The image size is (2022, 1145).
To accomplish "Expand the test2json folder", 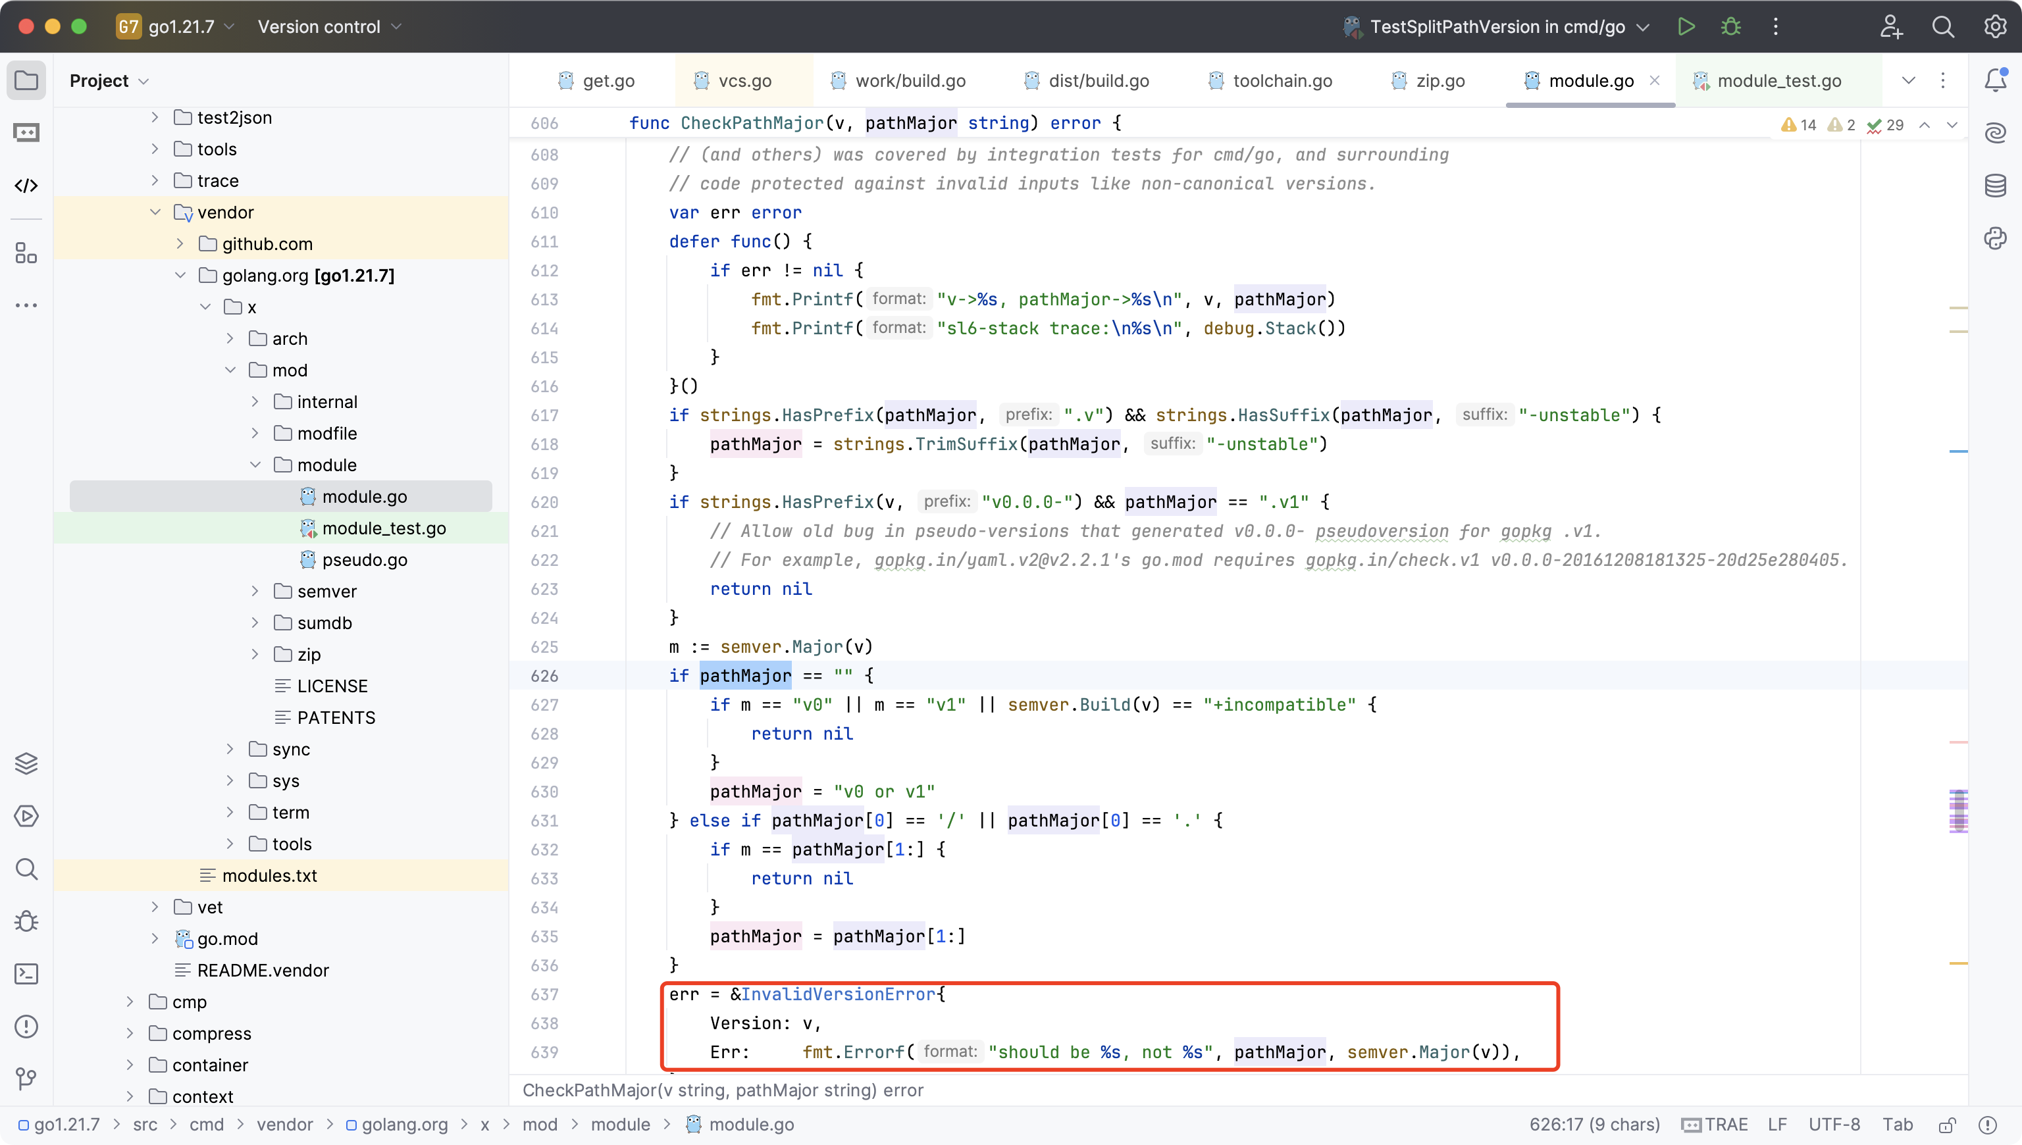I will pos(155,117).
